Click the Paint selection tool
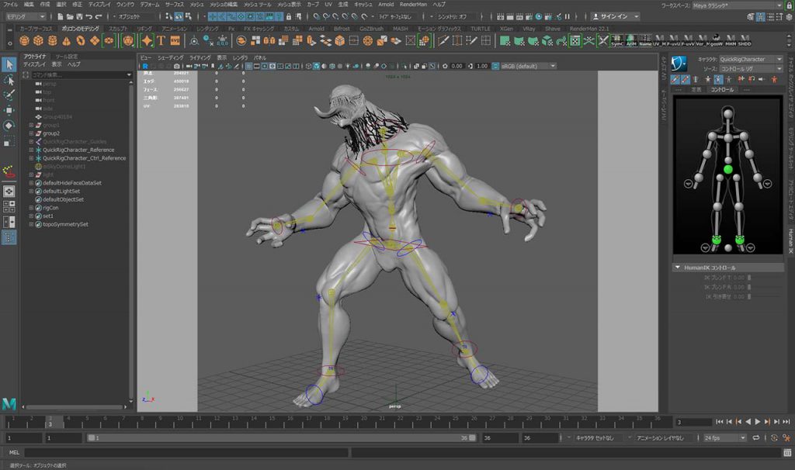Screen dimensions: 795x470 tap(9, 95)
